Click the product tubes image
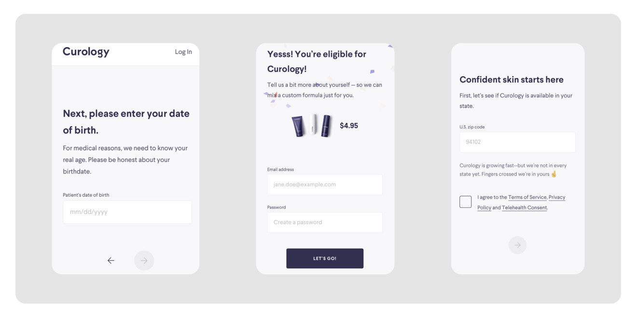The width and height of the screenshot is (637, 320). (311, 126)
